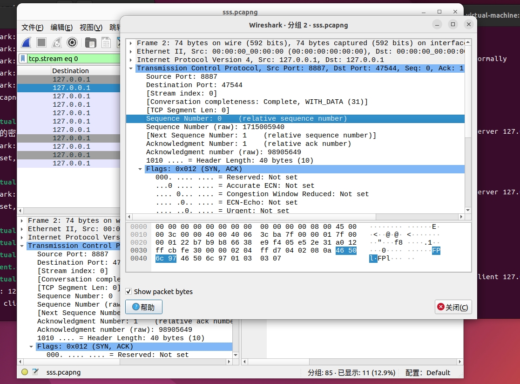Click the capture file properties notepad icon
Viewport: 520px width, 384px height.
coord(35,372)
